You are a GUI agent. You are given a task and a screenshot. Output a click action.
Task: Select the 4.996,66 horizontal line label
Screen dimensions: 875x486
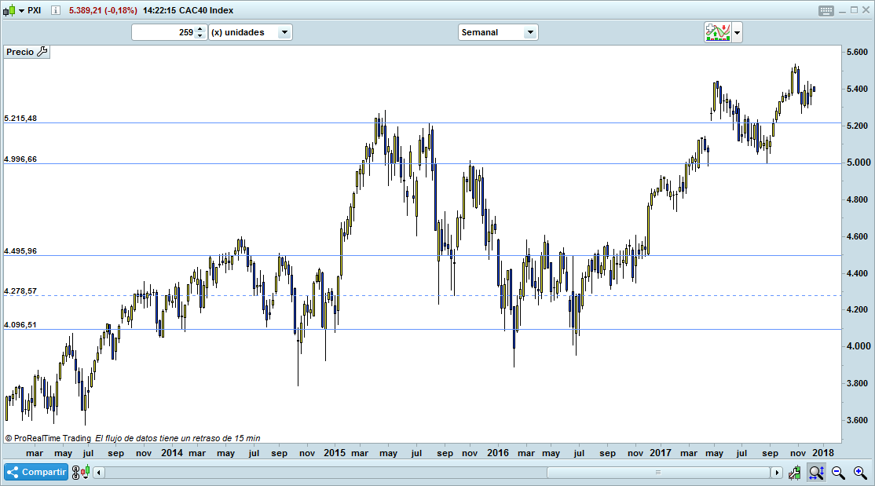pyautogui.click(x=20, y=159)
